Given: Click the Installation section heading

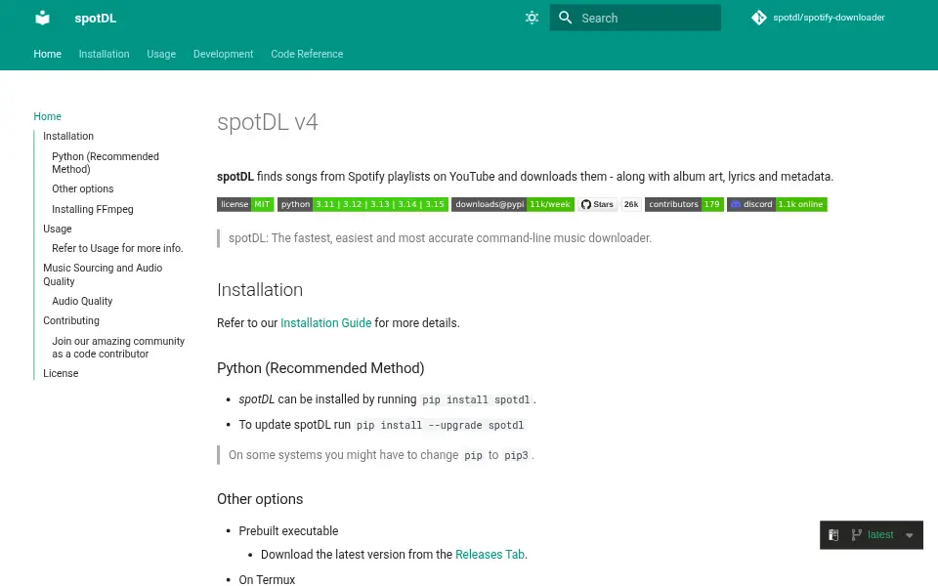Looking at the screenshot, I should 260,290.
